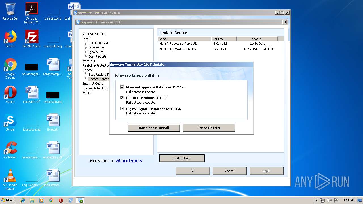
Task: Select Main Antispyware Database list row
Action: [x=220, y=49]
